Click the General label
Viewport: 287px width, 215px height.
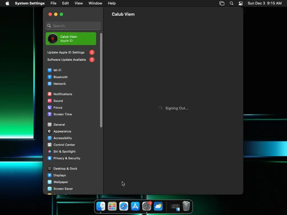pos(59,125)
